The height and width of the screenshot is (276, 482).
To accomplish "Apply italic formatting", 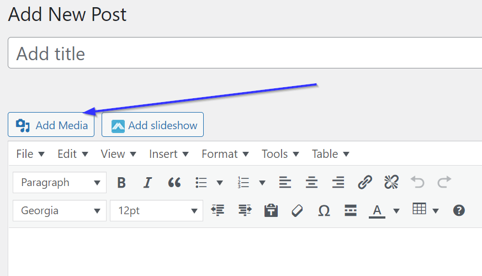I will (x=147, y=183).
